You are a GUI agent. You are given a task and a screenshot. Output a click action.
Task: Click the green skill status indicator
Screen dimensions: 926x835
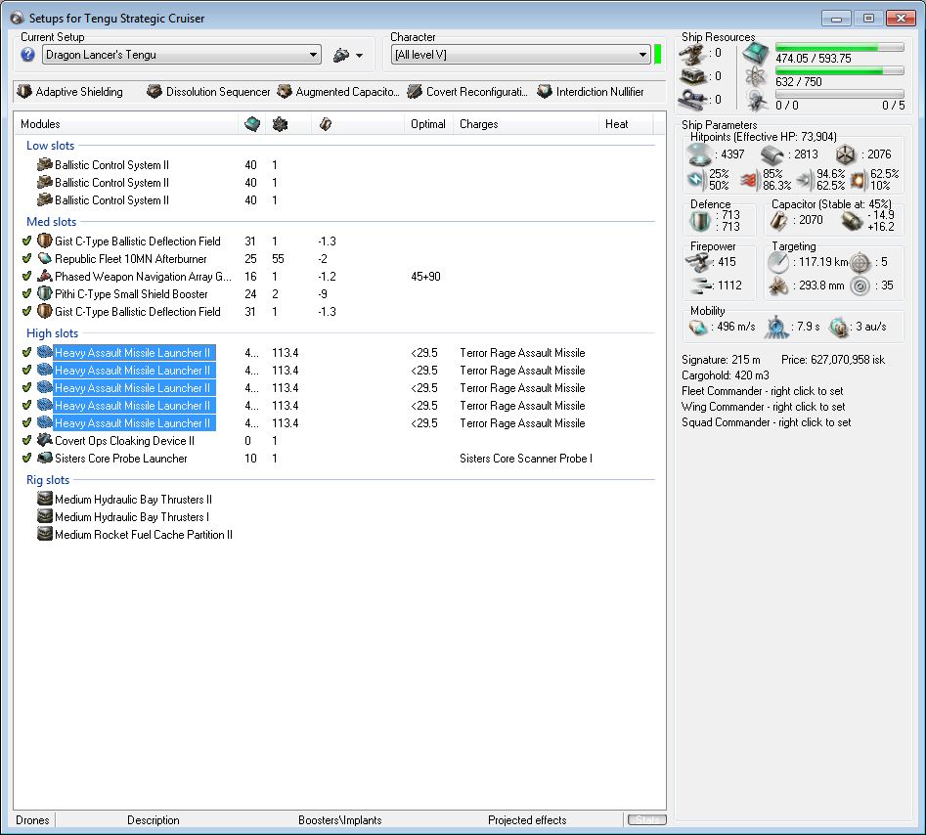657,55
